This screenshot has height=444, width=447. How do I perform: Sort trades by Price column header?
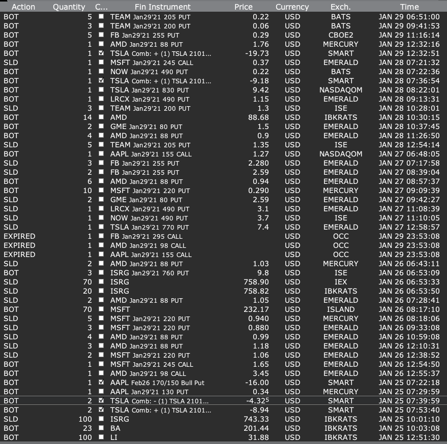(243, 7)
